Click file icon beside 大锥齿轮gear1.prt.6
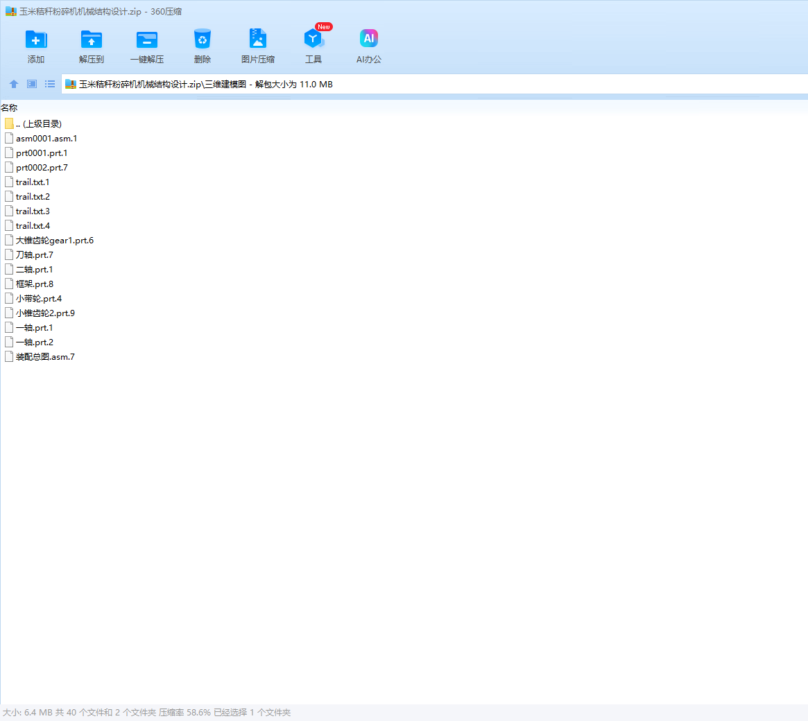The image size is (808, 721). point(9,240)
